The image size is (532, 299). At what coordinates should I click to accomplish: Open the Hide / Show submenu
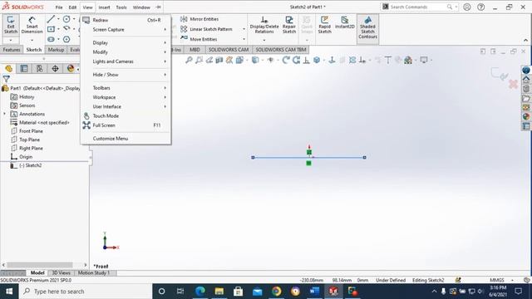(x=126, y=75)
